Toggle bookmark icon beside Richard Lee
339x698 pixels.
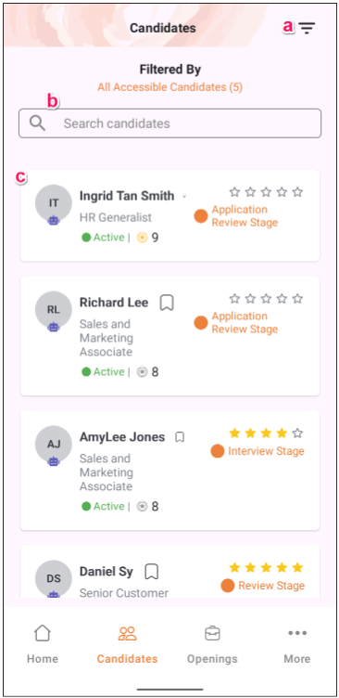point(167,303)
